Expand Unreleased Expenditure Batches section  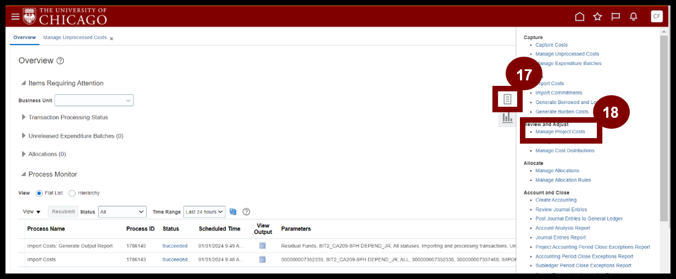point(24,136)
